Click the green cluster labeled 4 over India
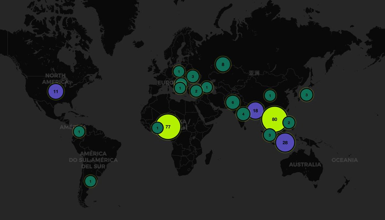385x220 pixels. point(244,114)
